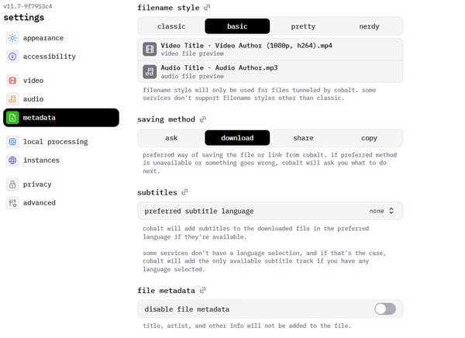Open local processing settings page
465x338 pixels.
coord(61,142)
